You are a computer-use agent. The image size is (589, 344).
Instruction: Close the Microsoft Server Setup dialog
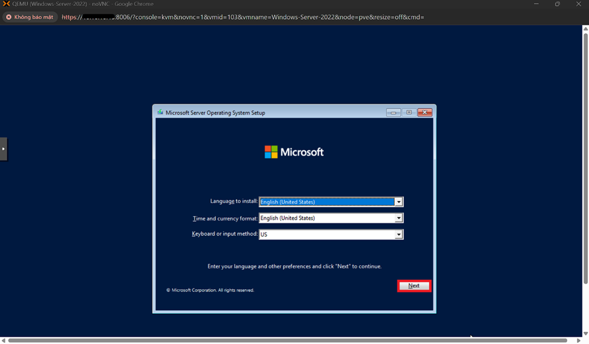coord(425,112)
